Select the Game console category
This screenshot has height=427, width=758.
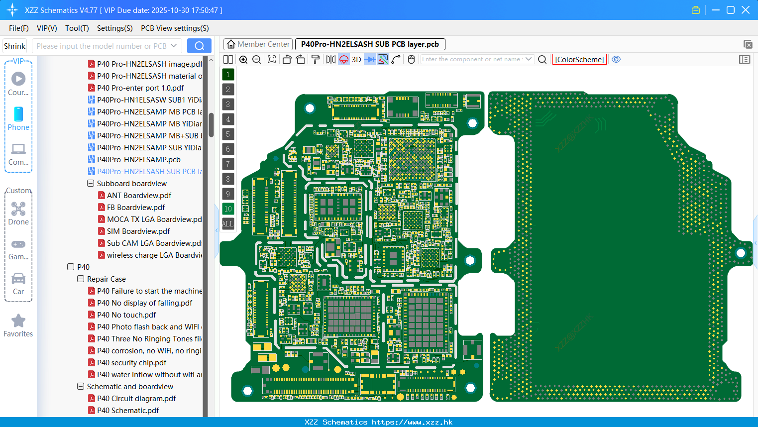point(18,249)
